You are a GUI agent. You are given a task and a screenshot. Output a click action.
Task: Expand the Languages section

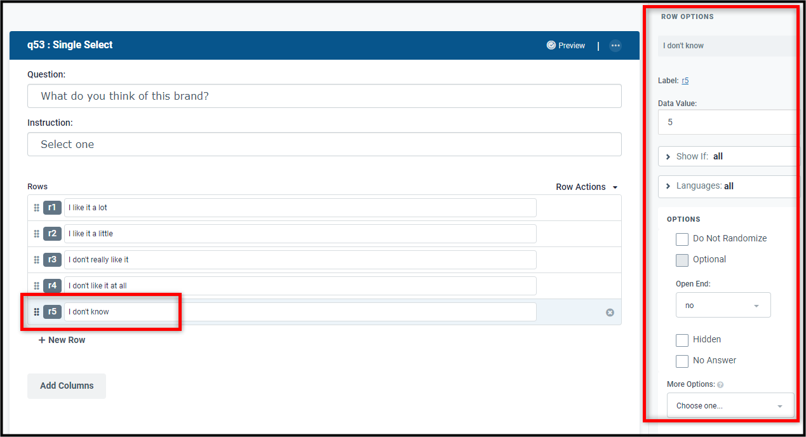click(x=727, y=186)
